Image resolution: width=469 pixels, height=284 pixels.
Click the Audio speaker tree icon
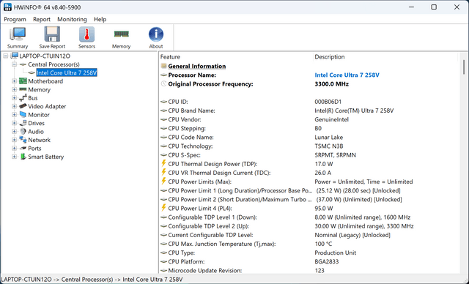[x=23, y=132]
